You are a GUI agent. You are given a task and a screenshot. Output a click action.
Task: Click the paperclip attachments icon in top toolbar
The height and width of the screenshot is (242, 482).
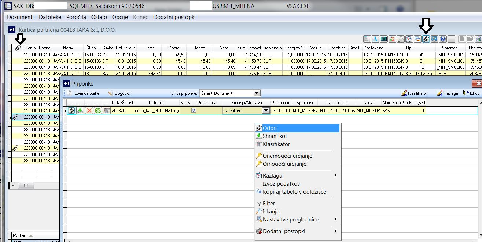click(426, 39)
